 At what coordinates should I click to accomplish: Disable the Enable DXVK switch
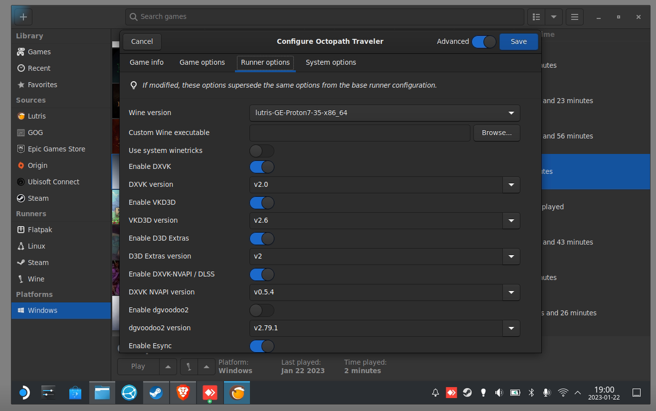(262, 167)
